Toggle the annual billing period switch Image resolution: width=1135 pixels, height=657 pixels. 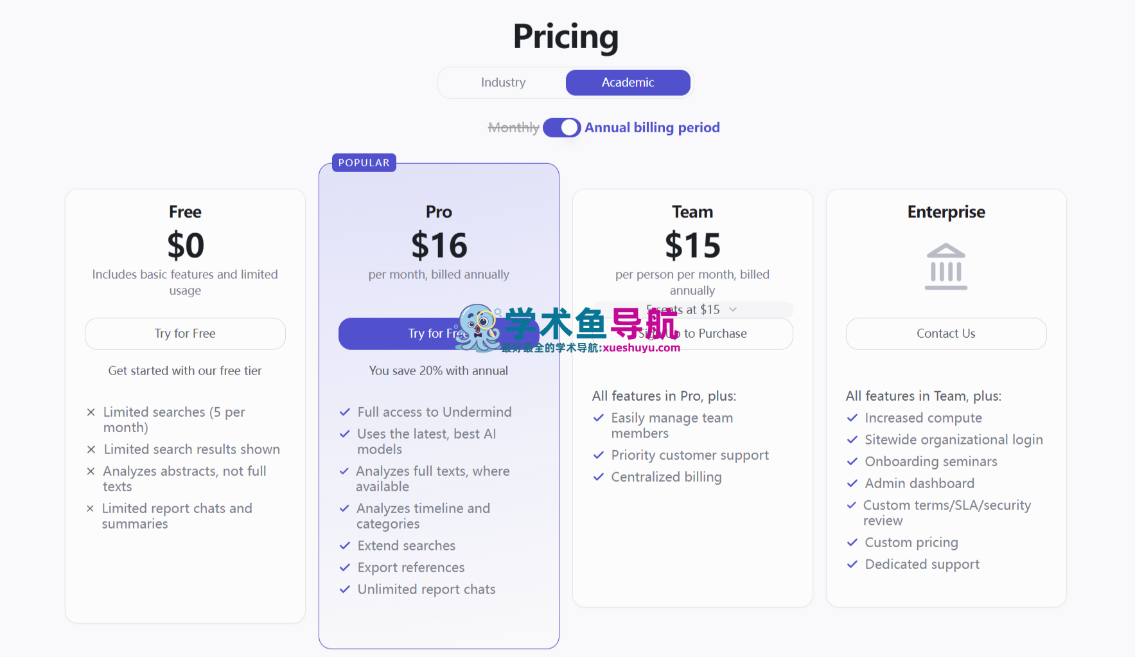click(x=561, y=128)
